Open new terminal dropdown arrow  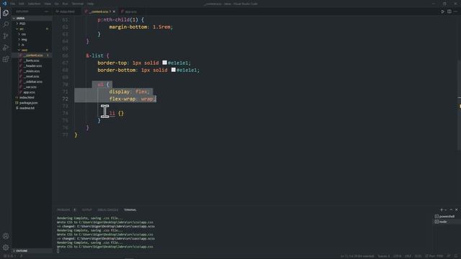[x=446, y=209]
